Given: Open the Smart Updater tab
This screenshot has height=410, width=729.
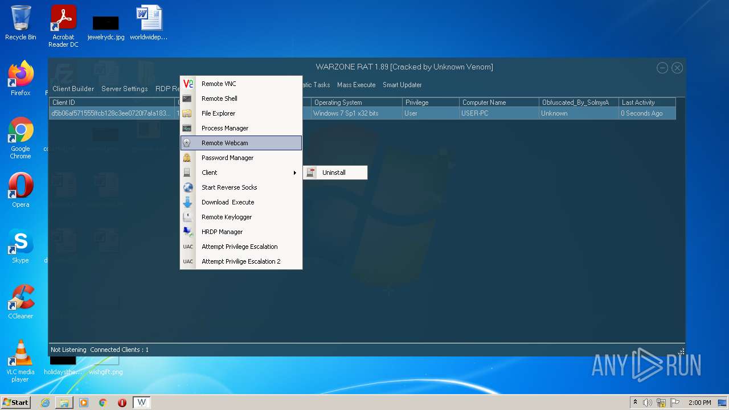Looking at the screenshot, I should (402, 85).
